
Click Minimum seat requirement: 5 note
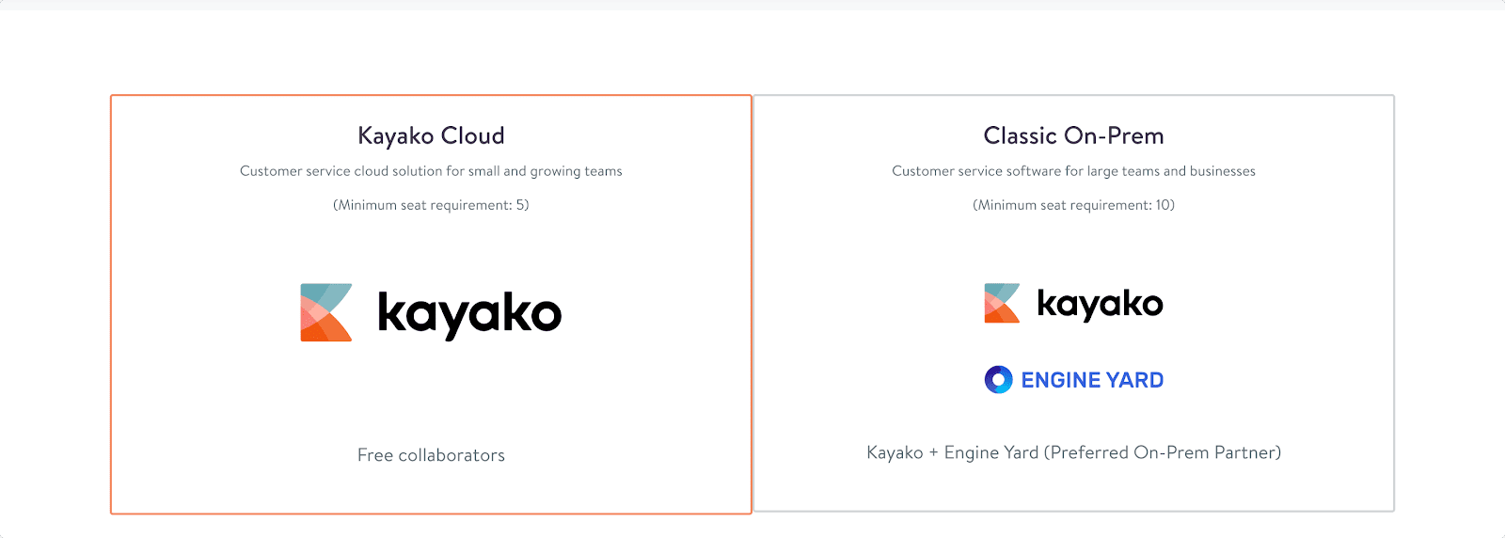tap(431, 205)
